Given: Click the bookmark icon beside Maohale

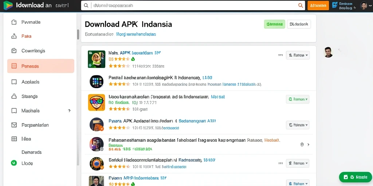Looking at the screenshot, I should 14,110.
